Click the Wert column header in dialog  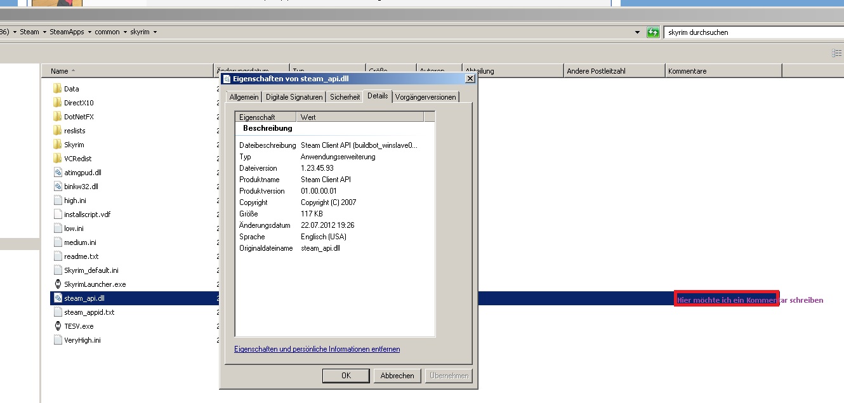click(x=360, y=117)
